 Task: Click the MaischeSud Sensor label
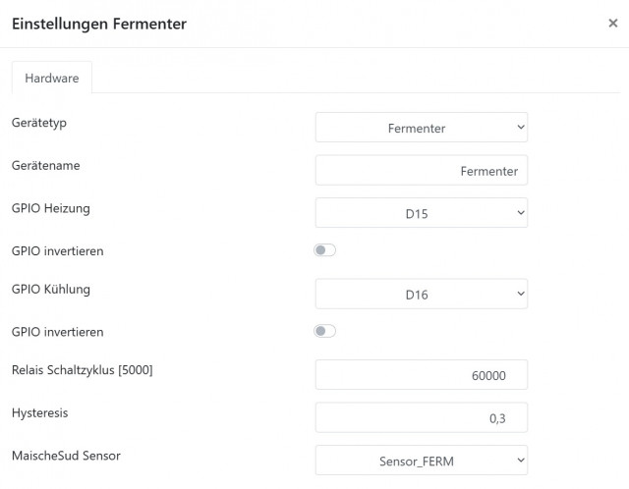66,456
